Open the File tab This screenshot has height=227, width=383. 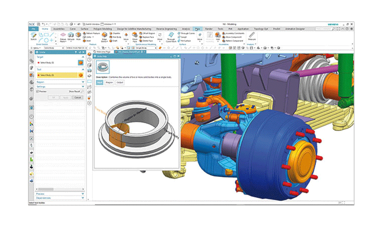click(x=34, y=29)
